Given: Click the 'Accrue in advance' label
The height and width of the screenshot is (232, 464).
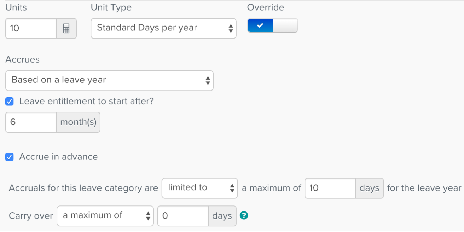Looking at the screenshot, I should (58, 157).
